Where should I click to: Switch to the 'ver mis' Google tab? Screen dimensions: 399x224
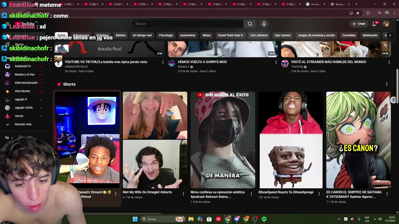point(316,4)
